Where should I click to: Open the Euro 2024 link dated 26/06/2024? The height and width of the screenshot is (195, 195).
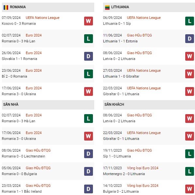click(x=34, y=53)
